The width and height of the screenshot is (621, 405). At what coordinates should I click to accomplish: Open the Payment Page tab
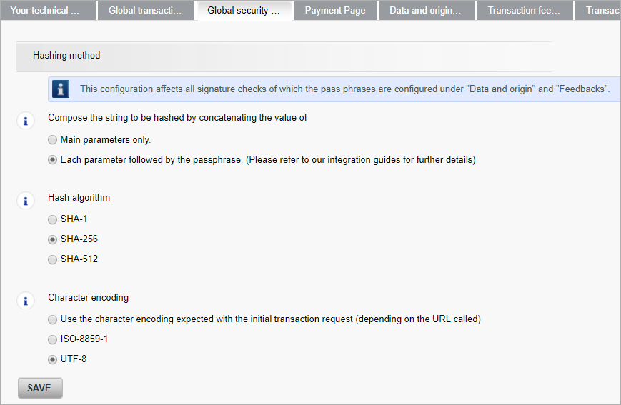pos(335,10)
